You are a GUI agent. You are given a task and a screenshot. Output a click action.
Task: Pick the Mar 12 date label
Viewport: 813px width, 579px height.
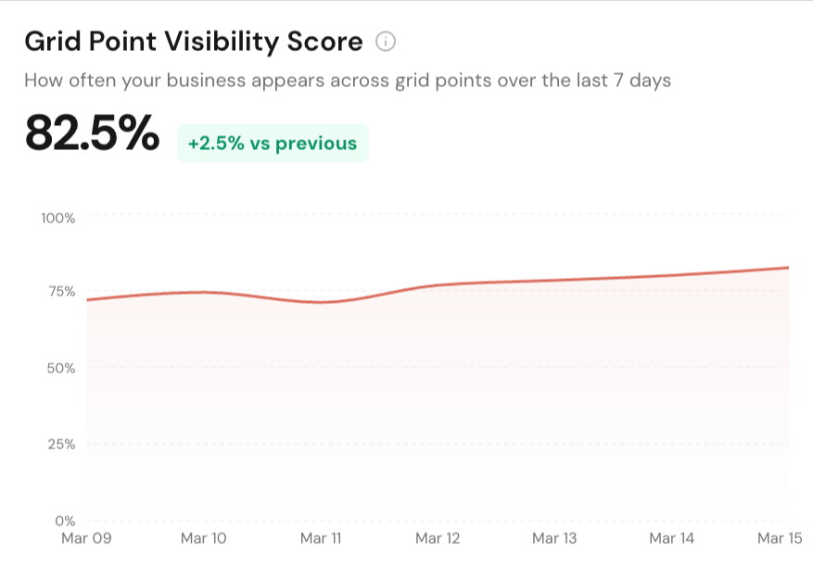click(x=438, y=538)
